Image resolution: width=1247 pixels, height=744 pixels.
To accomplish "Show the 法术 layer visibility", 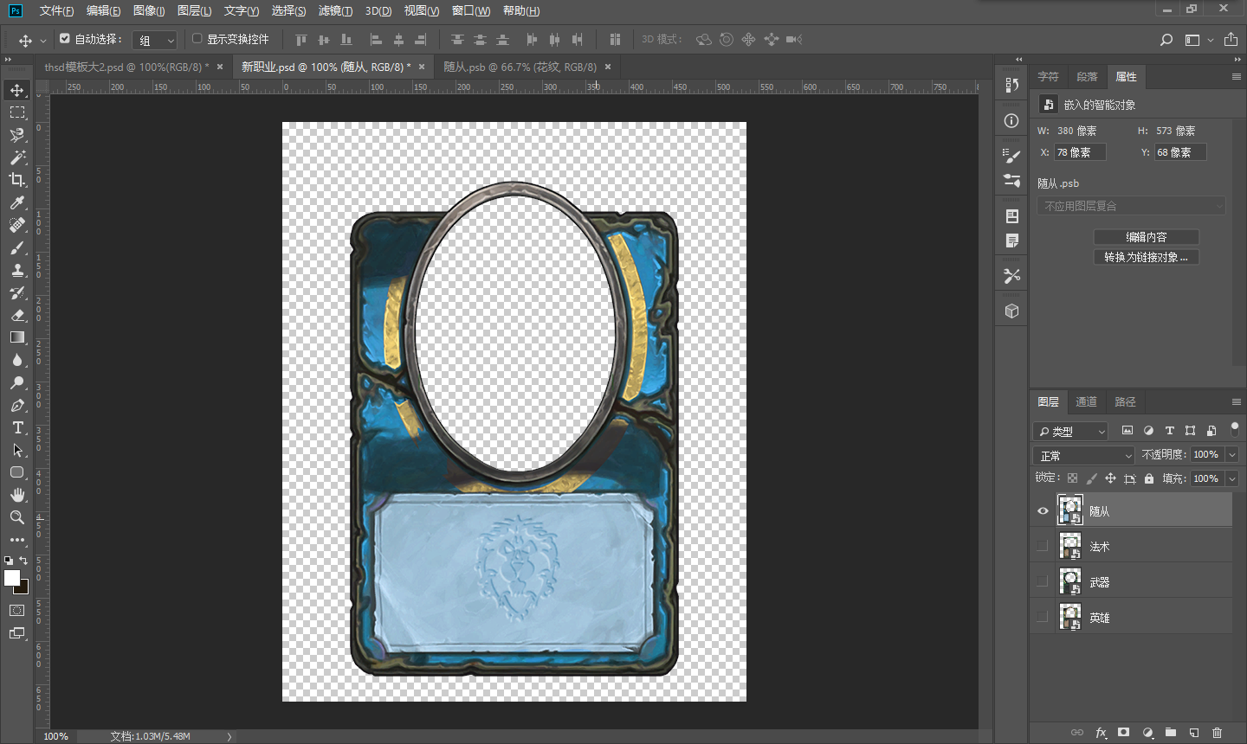I will point(1043,546).
